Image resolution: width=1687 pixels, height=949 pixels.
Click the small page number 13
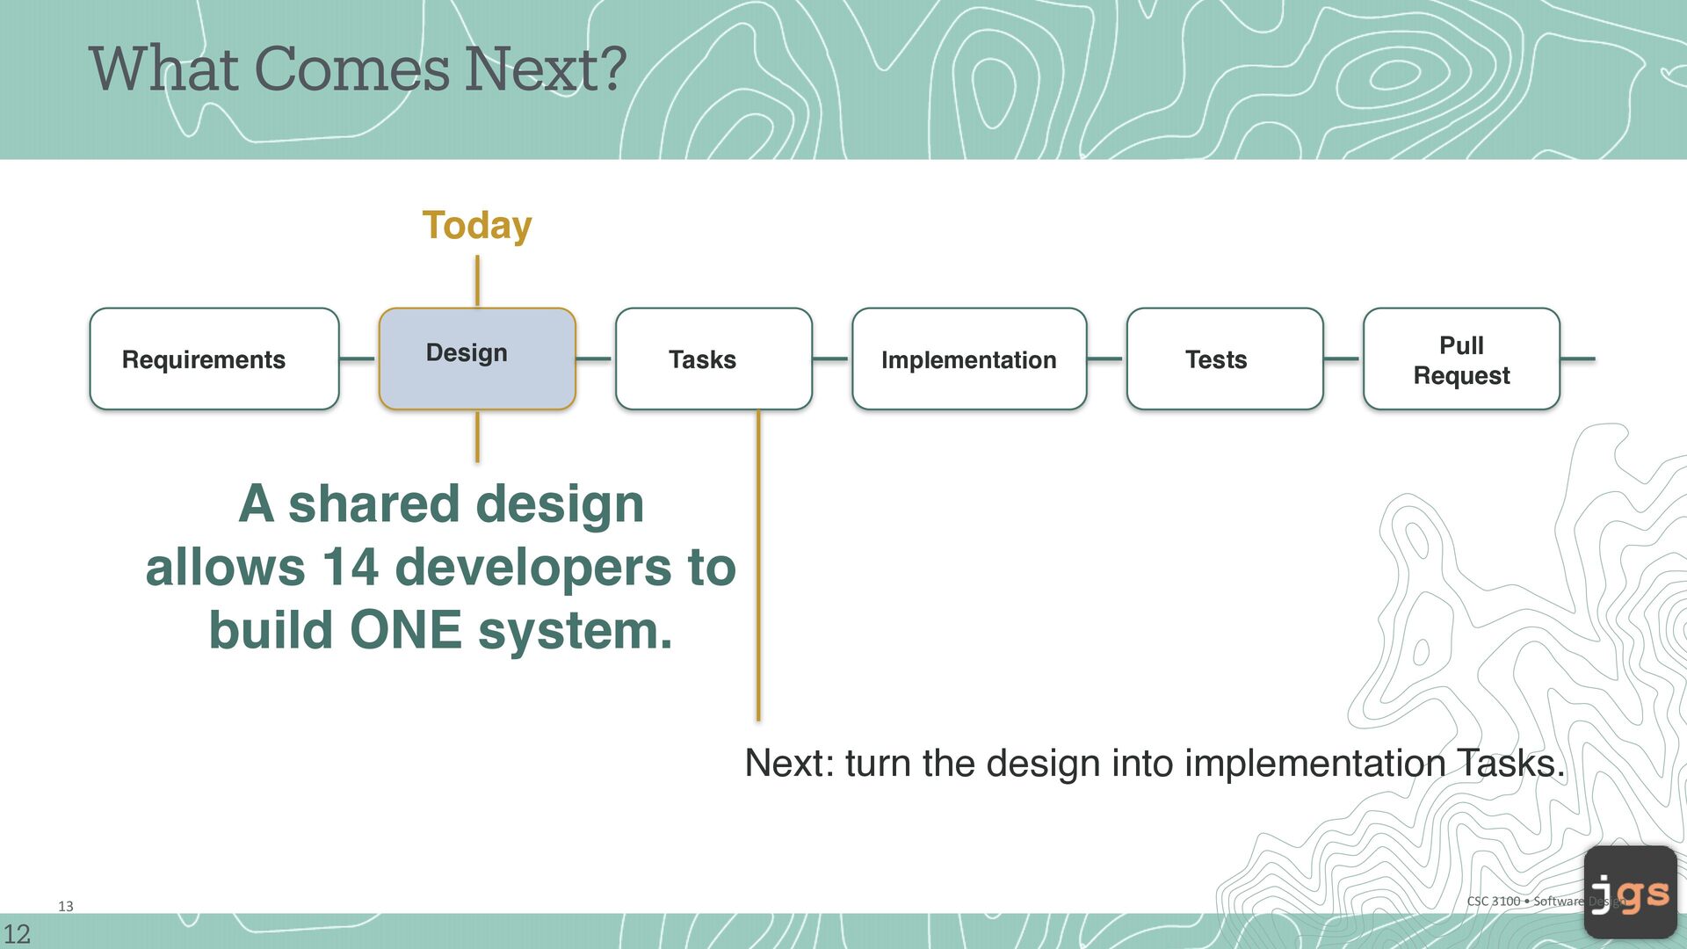[66, 906]
